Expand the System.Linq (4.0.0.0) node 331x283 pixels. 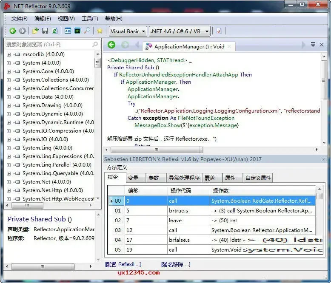[9, 148]
